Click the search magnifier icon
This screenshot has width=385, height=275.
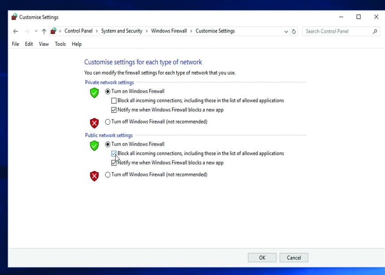(375, 31)
